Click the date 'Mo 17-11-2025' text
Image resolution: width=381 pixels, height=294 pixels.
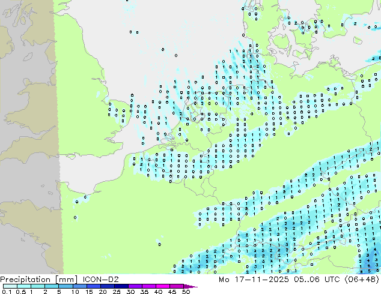click(x=254, y=280)
